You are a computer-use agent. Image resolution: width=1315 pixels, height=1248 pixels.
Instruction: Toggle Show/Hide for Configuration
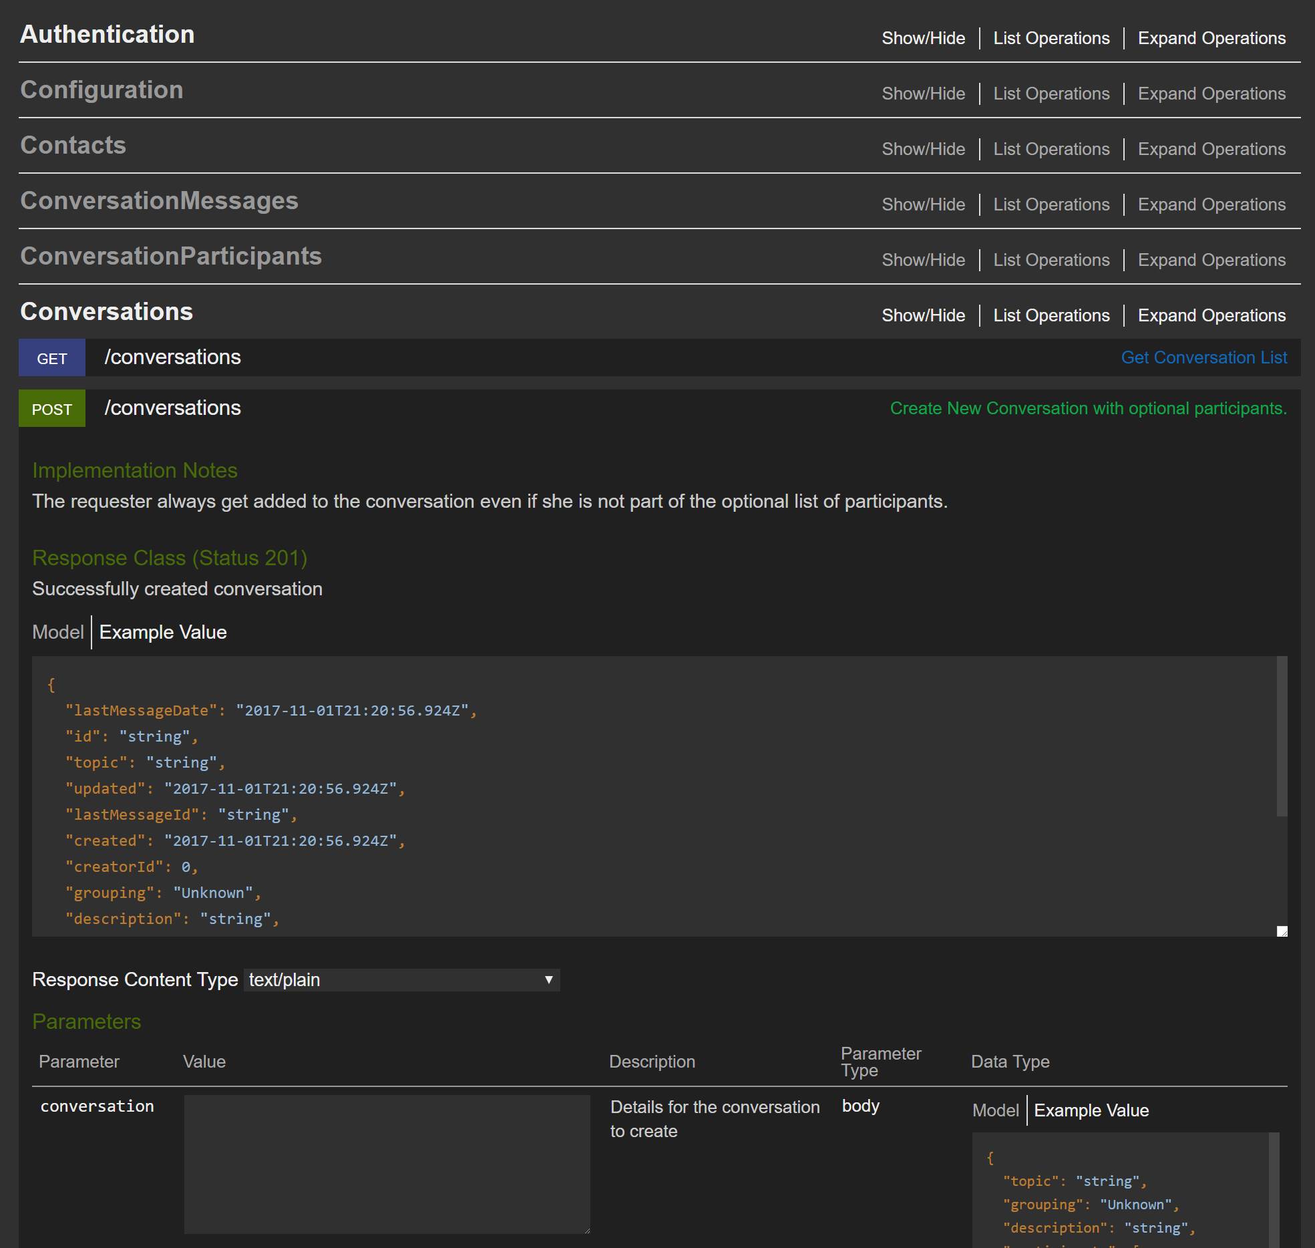tap(923, 94)
